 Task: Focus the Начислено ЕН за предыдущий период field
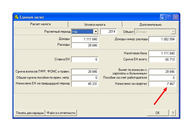click(x=85, y=84)
